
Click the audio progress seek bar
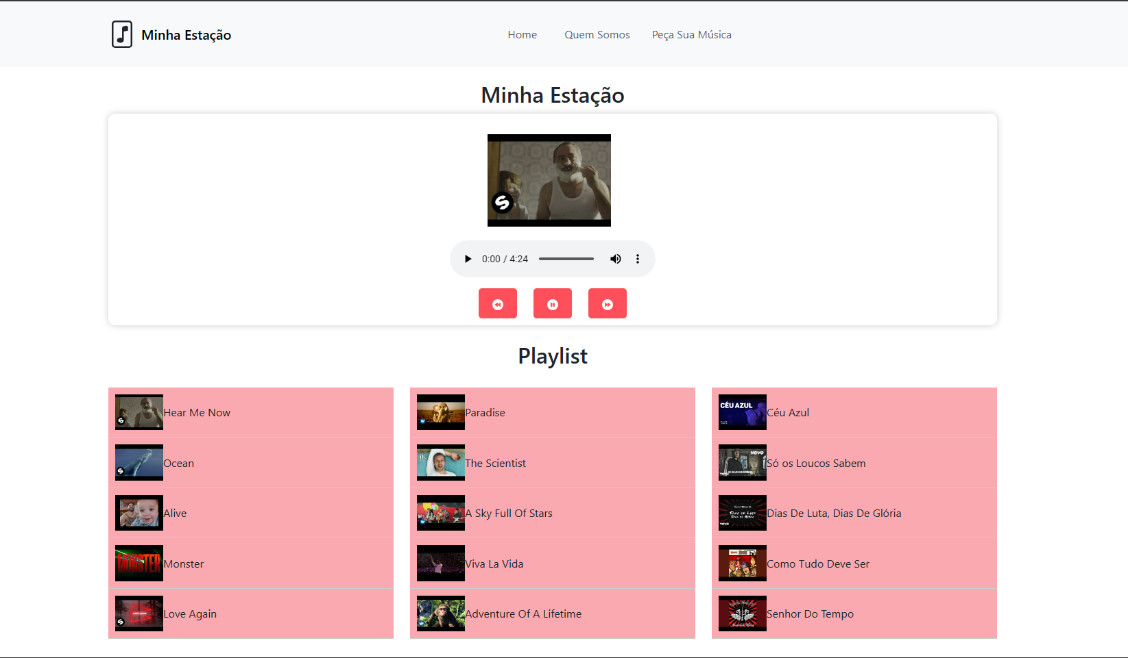pyautogui.click(x=566, y=259)
